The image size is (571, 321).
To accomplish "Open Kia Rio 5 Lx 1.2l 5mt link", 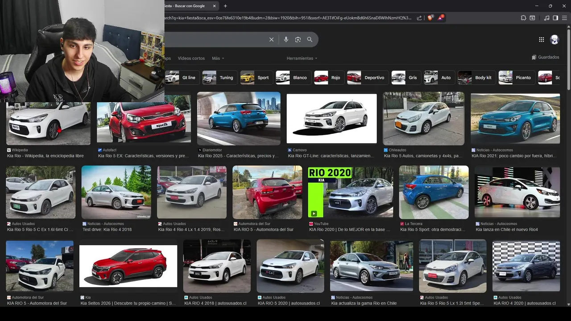I will point(452,303).
